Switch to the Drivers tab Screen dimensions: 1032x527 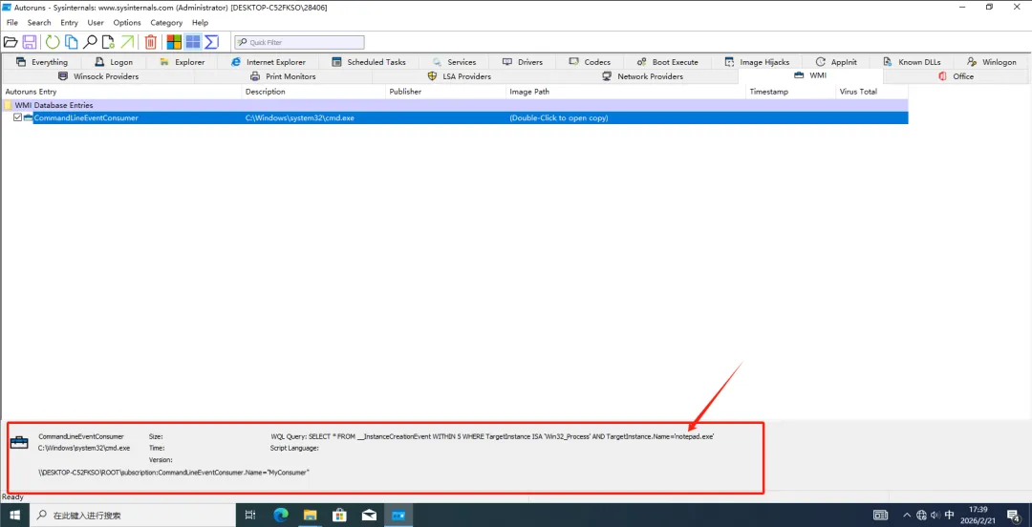click(x=523, y=62)
